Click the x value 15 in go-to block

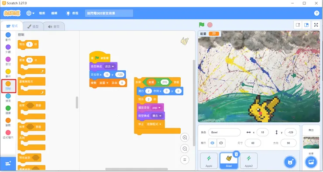[107, 75]
